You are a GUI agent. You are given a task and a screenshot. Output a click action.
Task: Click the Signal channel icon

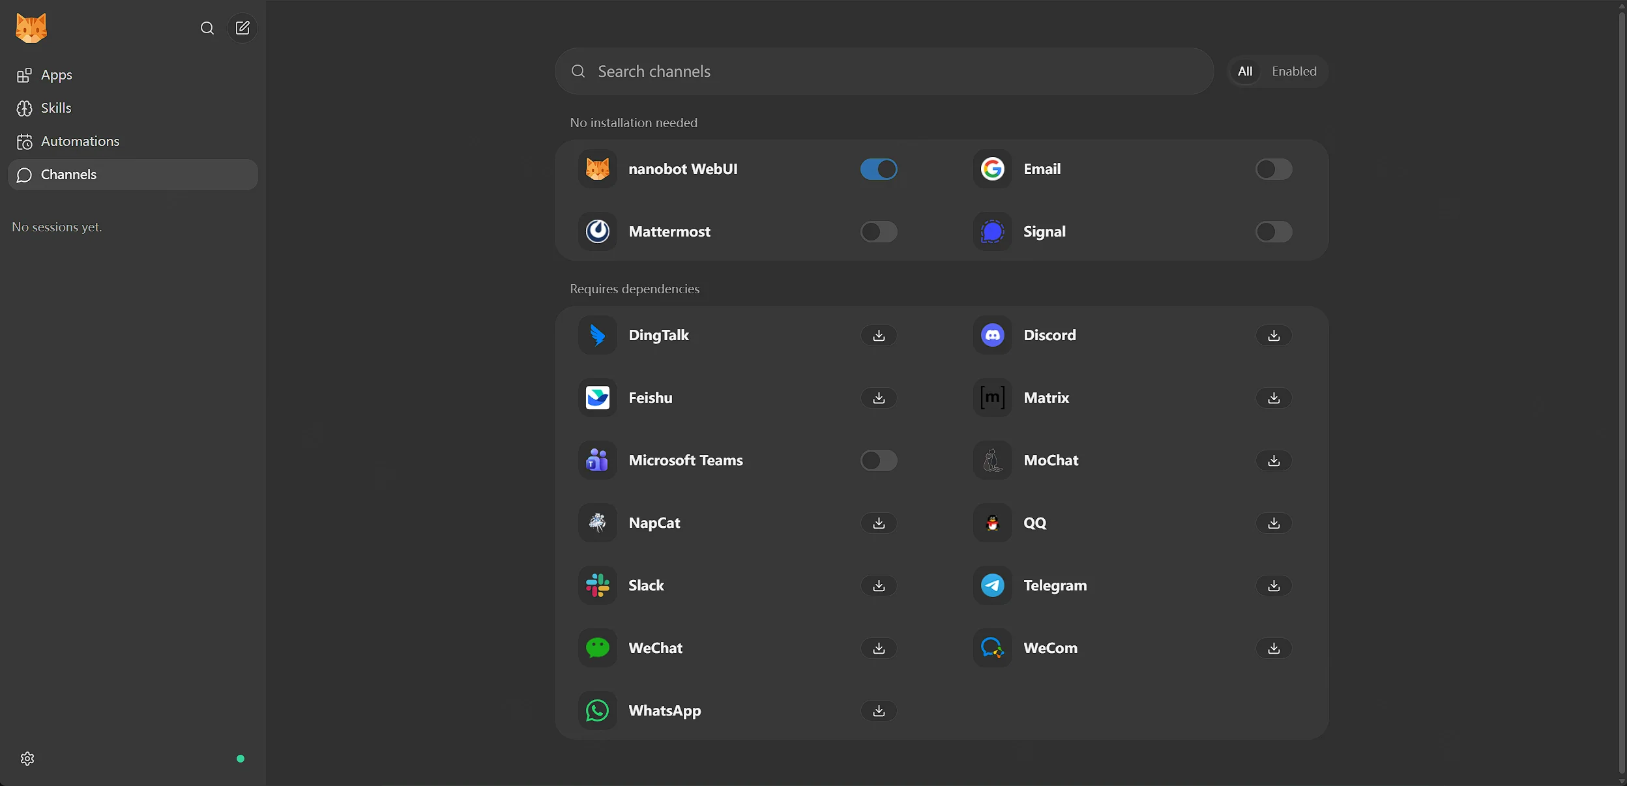[993, 231]
